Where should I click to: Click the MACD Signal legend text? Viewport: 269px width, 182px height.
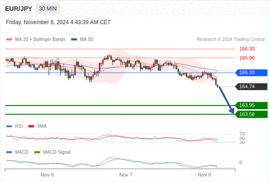point(56,152)
